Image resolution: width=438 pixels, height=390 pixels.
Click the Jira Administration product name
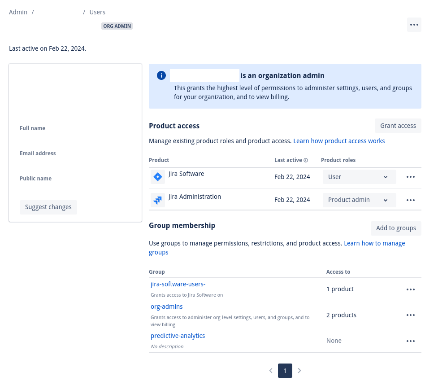(x=195, y=197)
